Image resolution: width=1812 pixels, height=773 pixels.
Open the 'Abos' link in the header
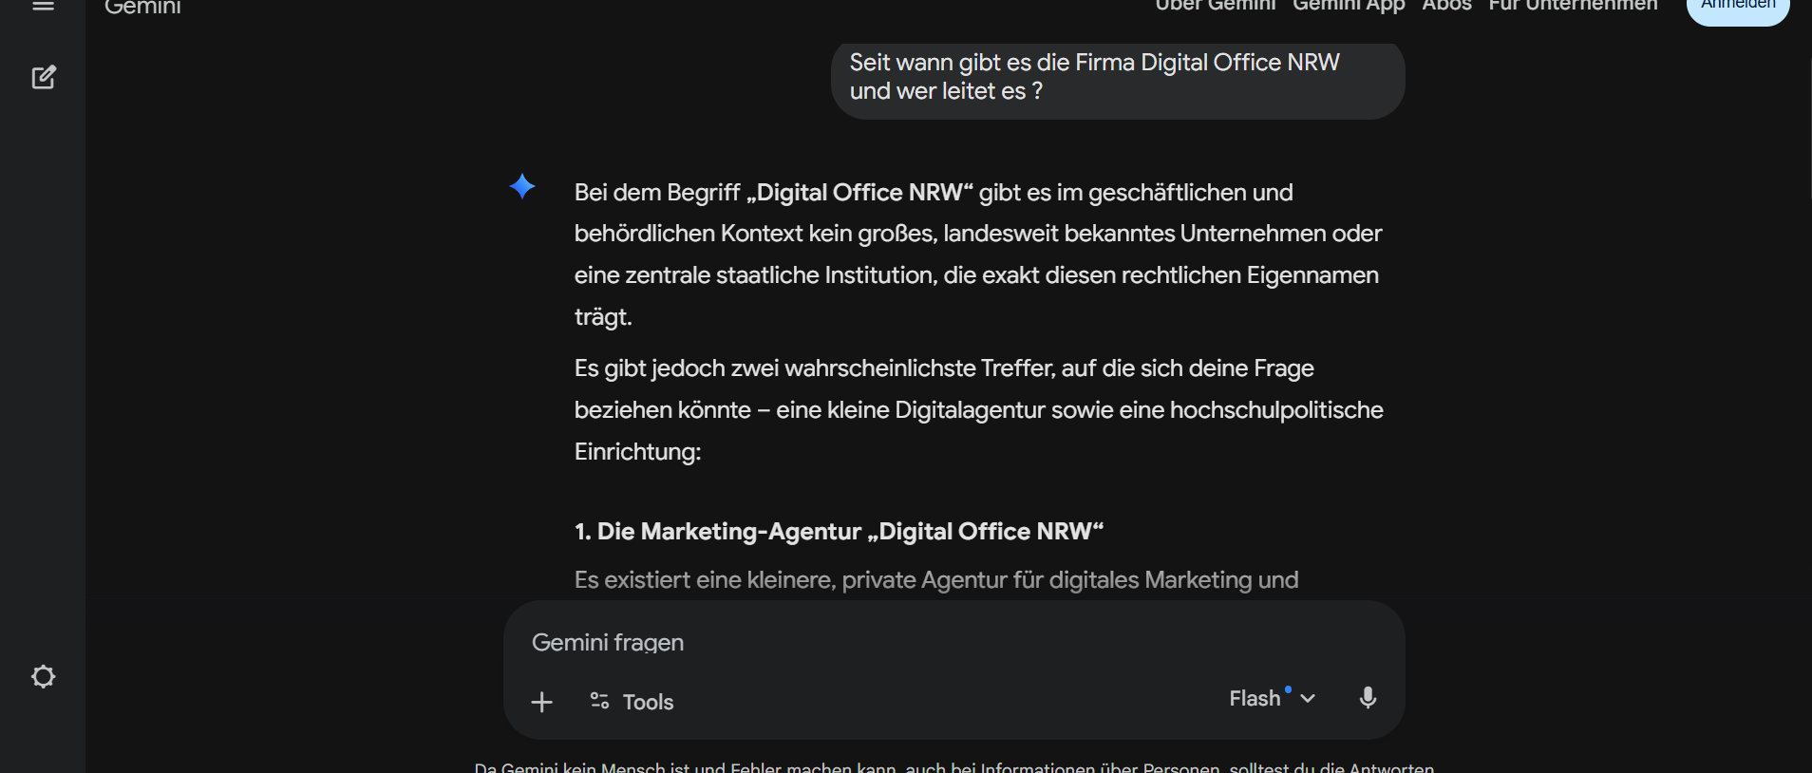tap(1446, 5)
